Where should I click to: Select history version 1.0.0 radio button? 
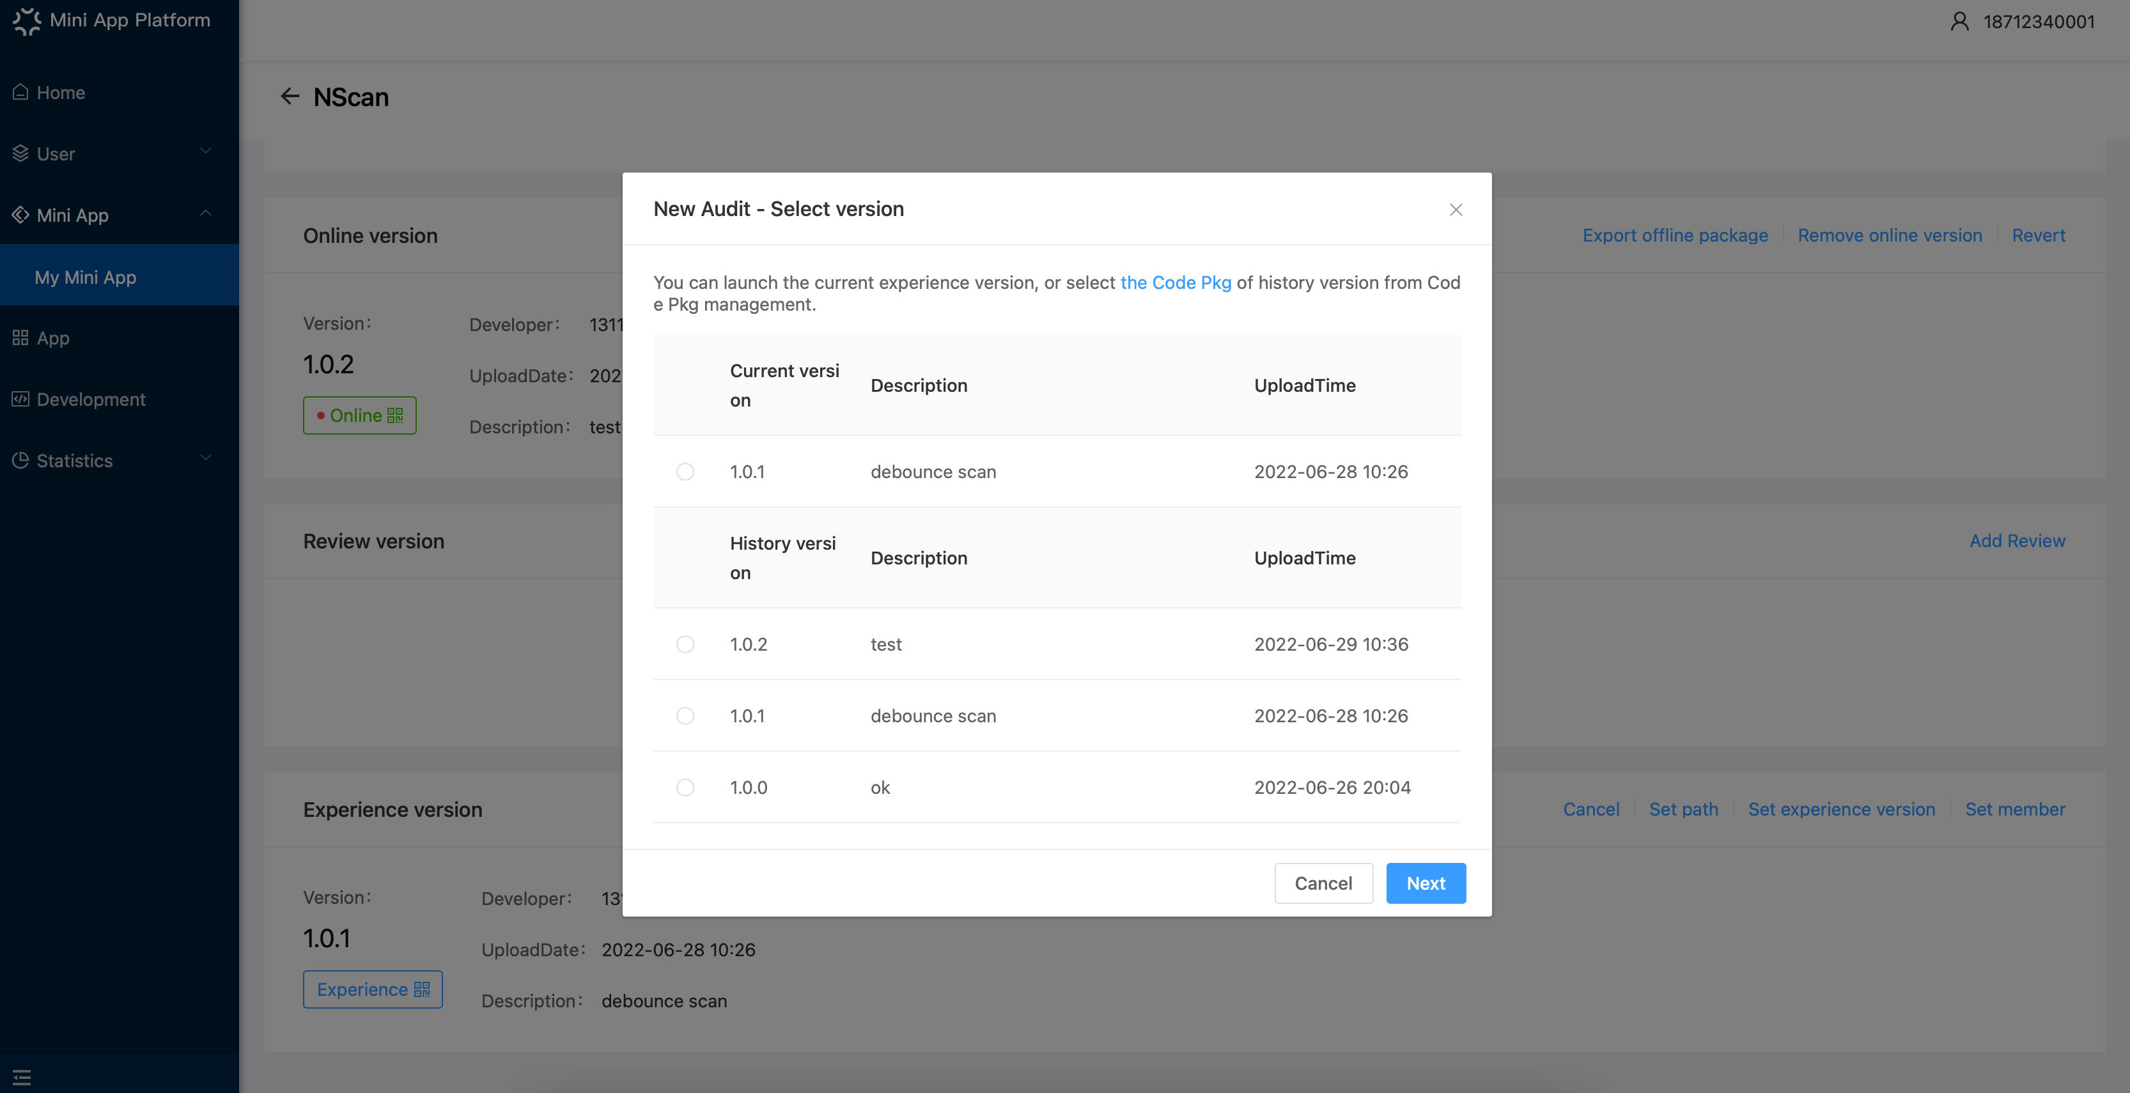point(685,787)
